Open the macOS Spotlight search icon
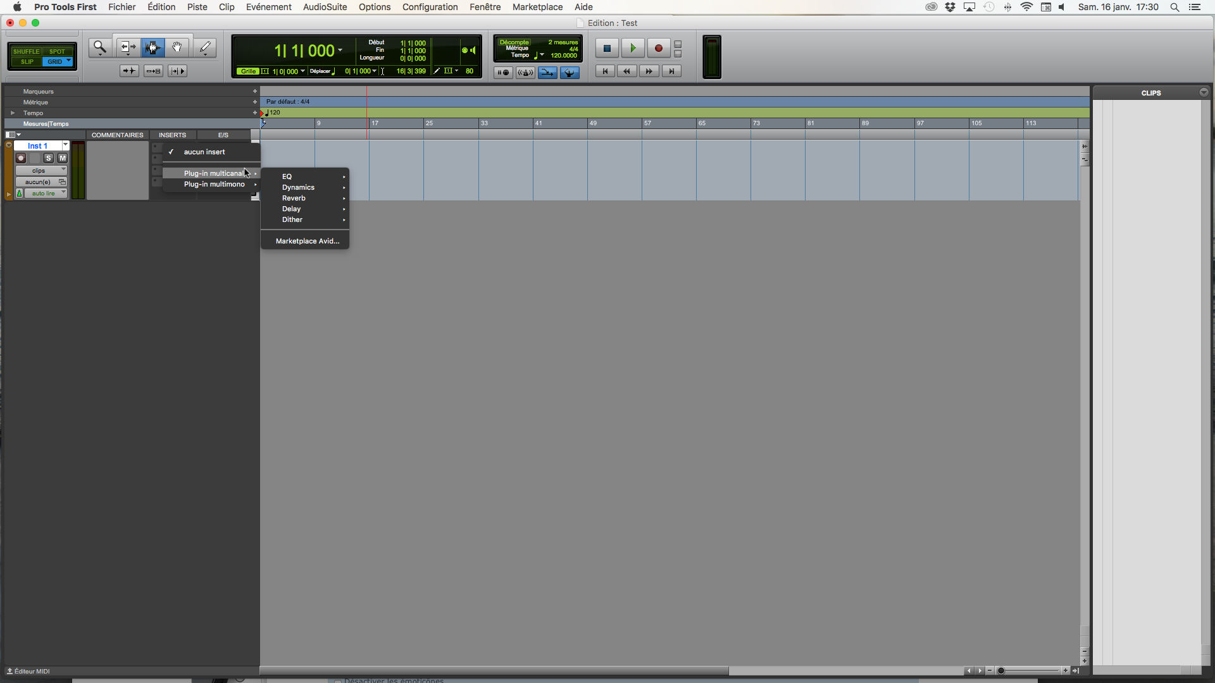The height and width of the screenshot is (683, 1215). [x=1174, y=7]
